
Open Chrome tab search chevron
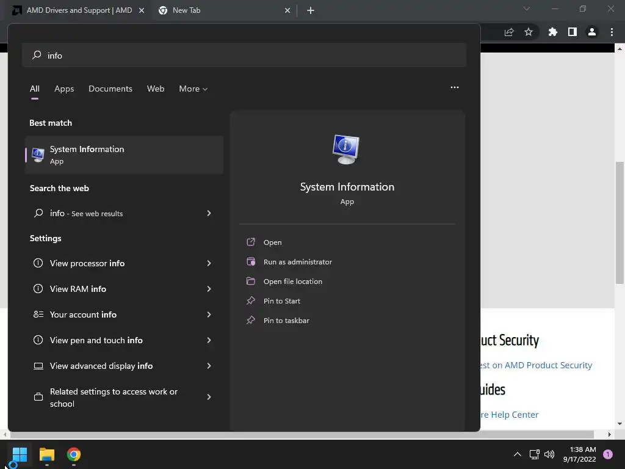(527, 9)
